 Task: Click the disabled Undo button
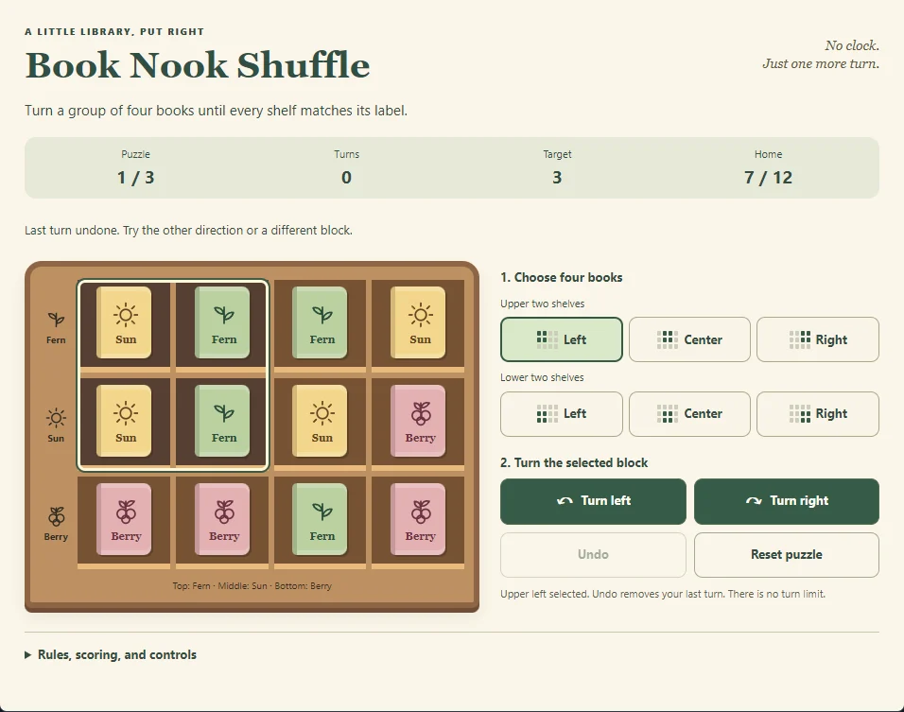(x=593, y=555)
